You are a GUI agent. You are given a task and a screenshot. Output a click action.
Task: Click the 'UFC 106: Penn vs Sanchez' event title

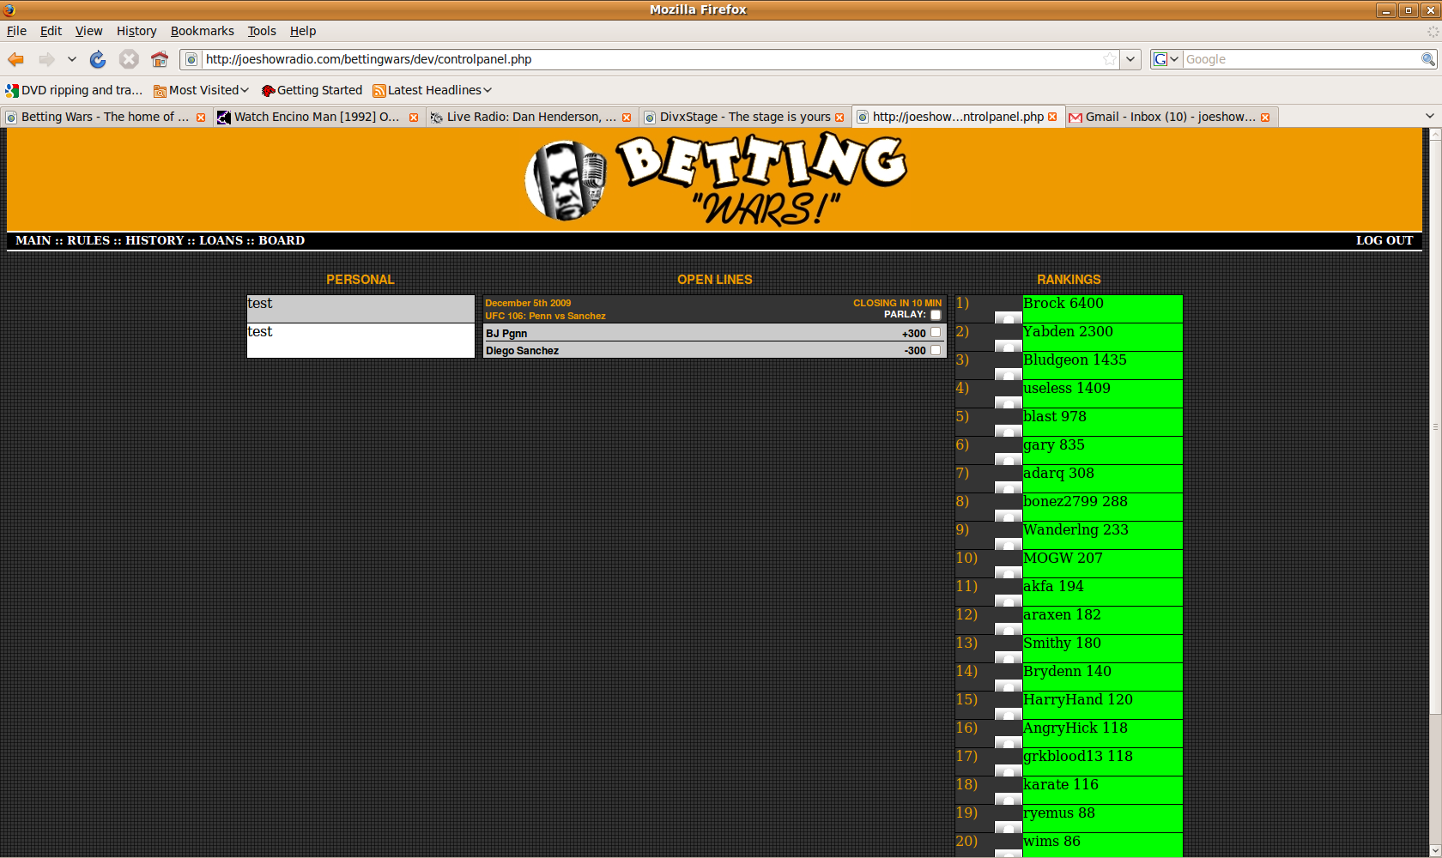point(545,316)
